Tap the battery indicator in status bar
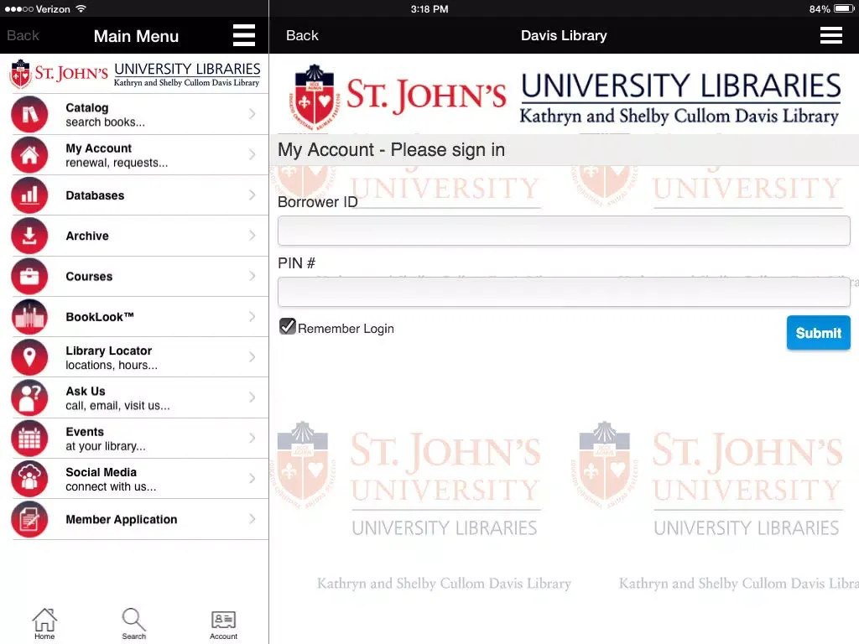The image size is (859, 644). (844, 8)
